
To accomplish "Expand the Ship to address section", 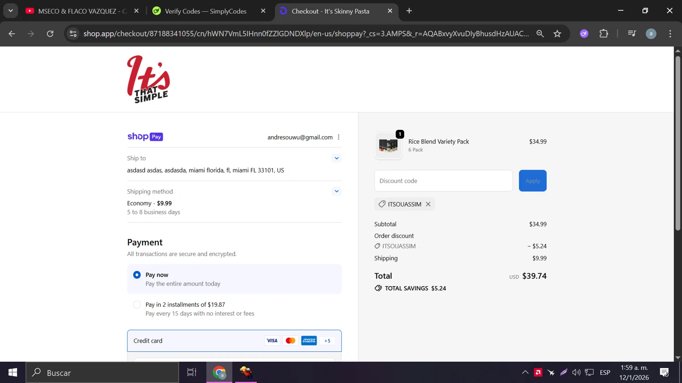I will tap(336, 158).
